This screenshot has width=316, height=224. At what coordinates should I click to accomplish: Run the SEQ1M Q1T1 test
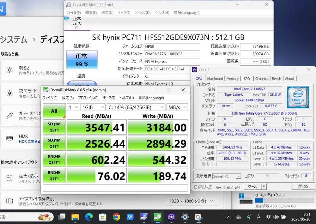coord(54,143)
